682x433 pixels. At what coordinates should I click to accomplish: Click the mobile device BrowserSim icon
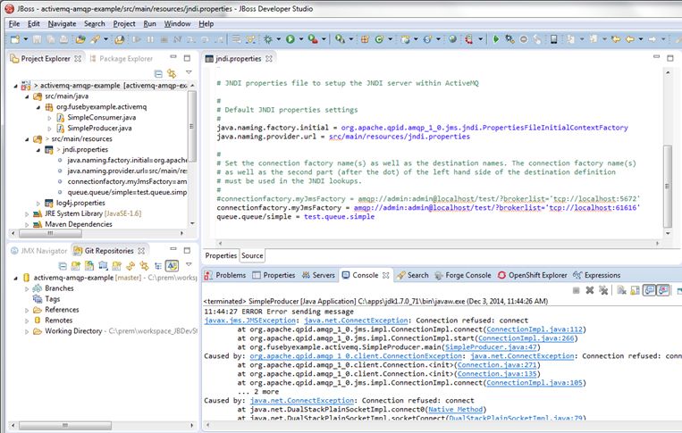pyautogui.click(x=553, y=39)
